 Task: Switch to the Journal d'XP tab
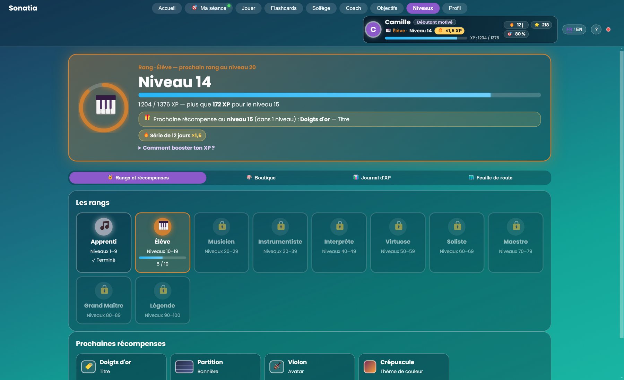(x=372, y=178)
